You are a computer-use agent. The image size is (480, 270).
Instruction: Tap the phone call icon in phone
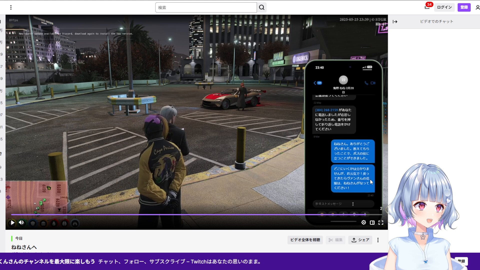coord(366,83)
